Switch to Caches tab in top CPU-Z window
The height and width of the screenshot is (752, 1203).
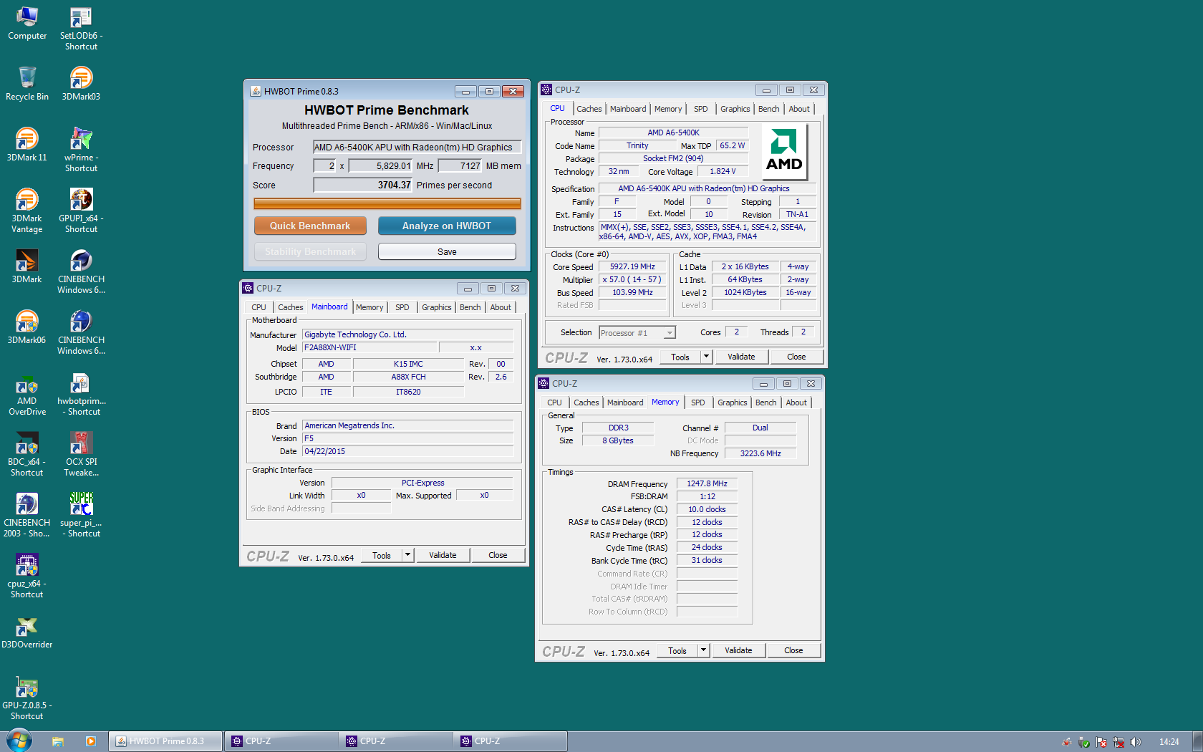click(589, 109)
